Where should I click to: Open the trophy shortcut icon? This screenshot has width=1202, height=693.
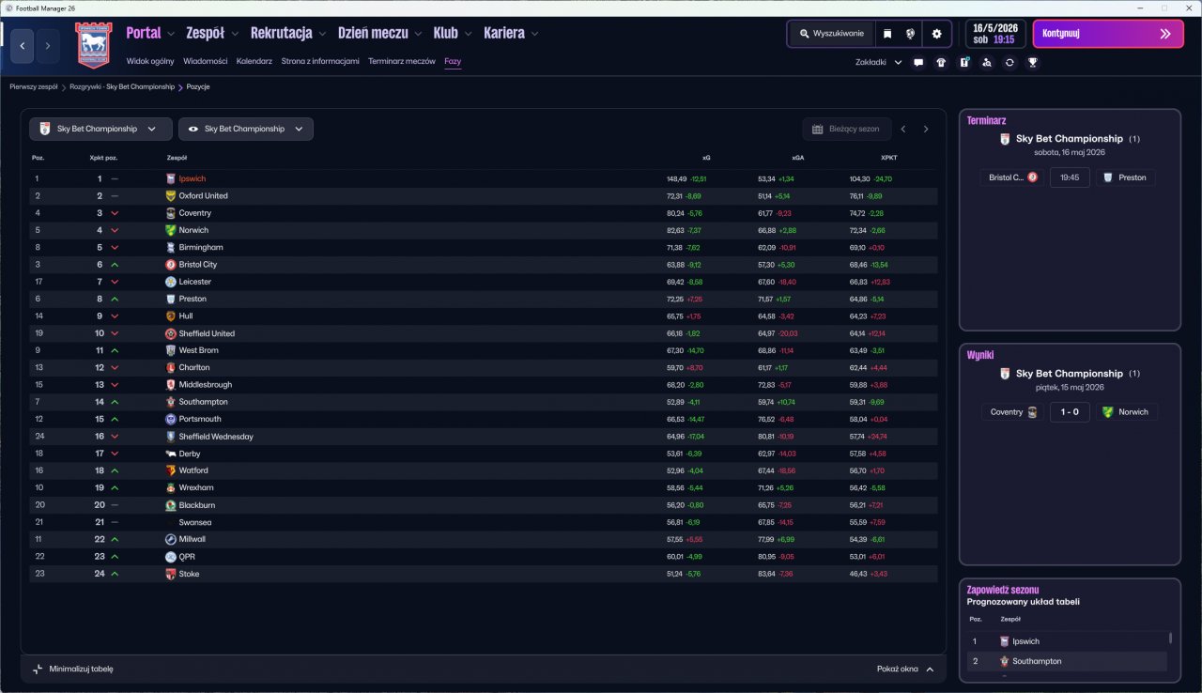[x=1033, y=63]
